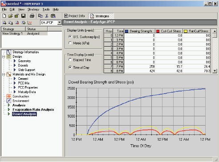219x162 pixels.
Task: Open Slab Support in the tree
Action: tap(27, 70)
